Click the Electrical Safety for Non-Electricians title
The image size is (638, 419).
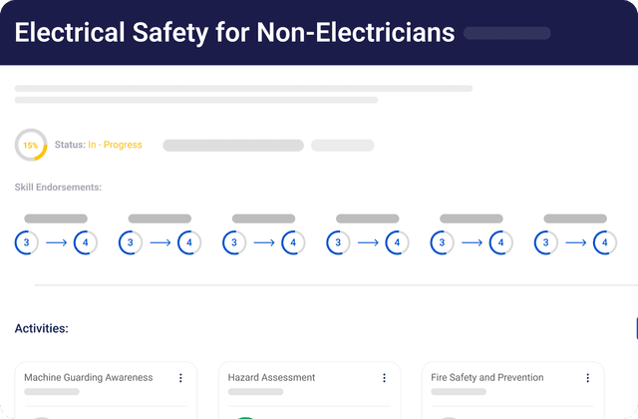234,32
